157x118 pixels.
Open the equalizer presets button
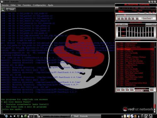pyautogui.click(x=153, y=25)
